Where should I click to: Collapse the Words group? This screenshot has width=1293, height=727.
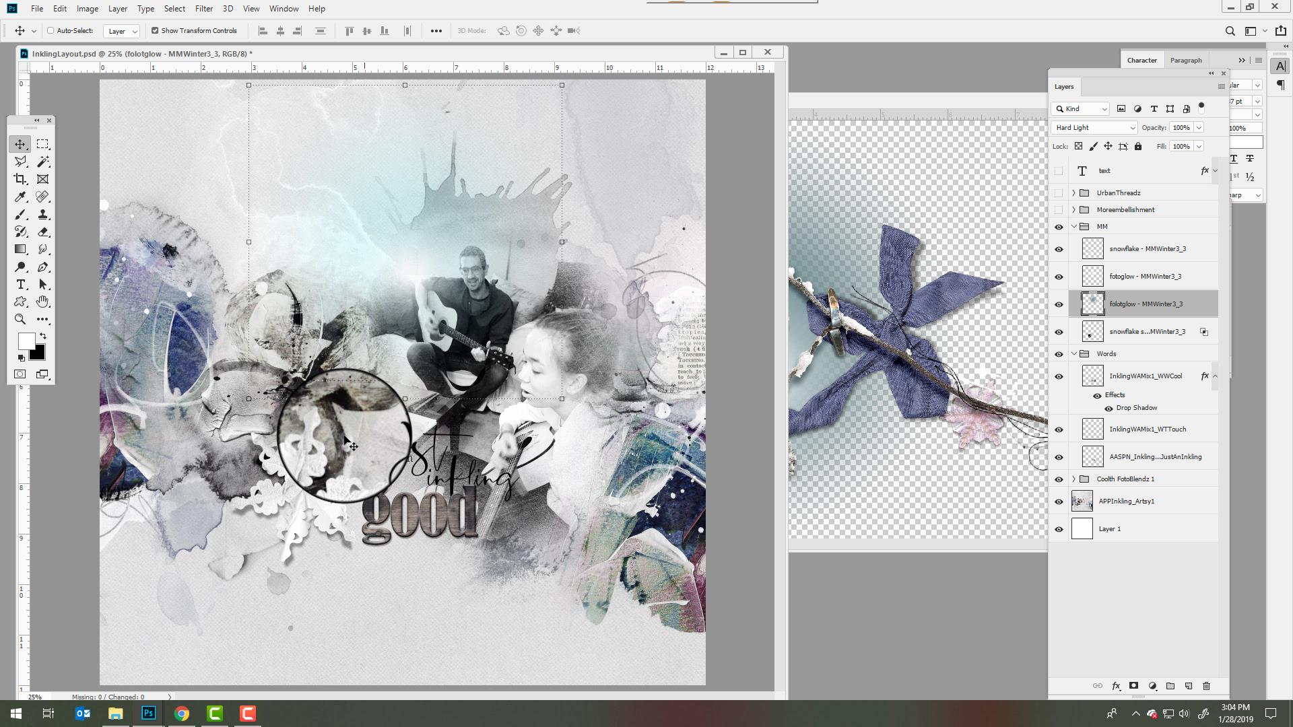tap(1074, 353)
